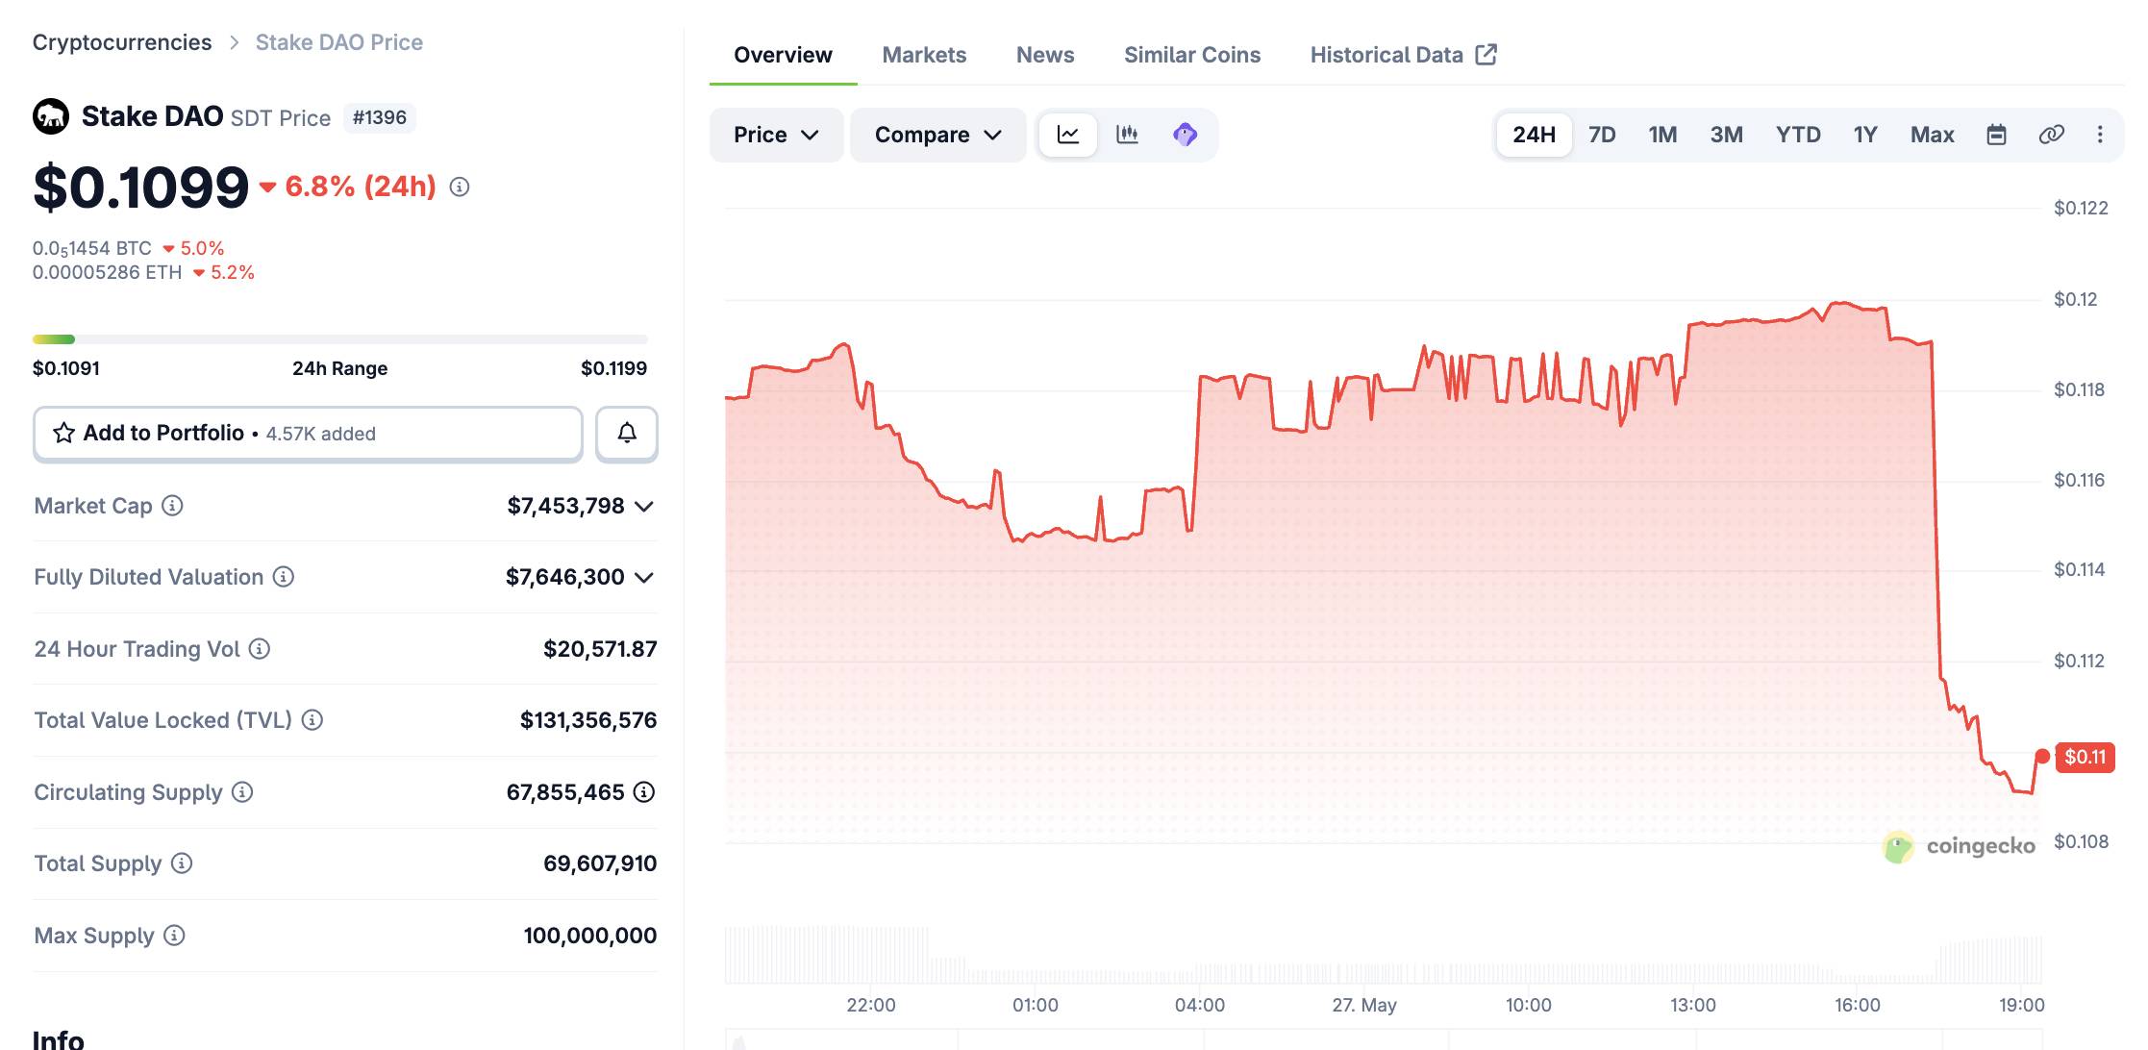Select the YTD time range
Image resolution: width=2148 pixels, height=1050 pixels.
1798,135
